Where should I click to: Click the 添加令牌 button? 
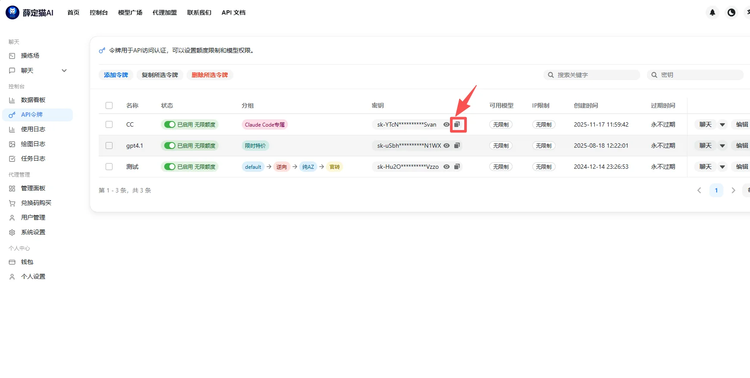coord(116,75)
